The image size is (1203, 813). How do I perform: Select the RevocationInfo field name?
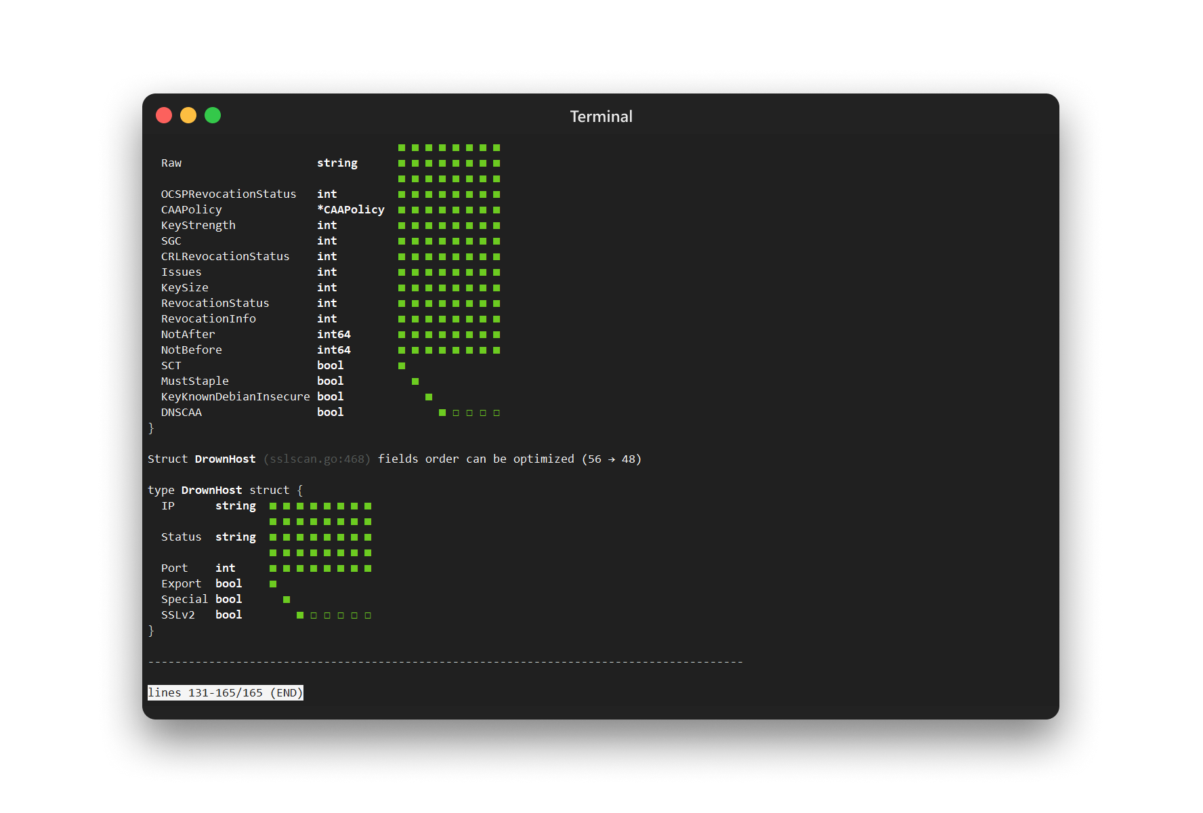click(x=209, y=319)
